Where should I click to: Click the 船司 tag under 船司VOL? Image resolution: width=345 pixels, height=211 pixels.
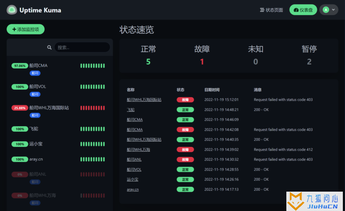click(x=35, y=94)
